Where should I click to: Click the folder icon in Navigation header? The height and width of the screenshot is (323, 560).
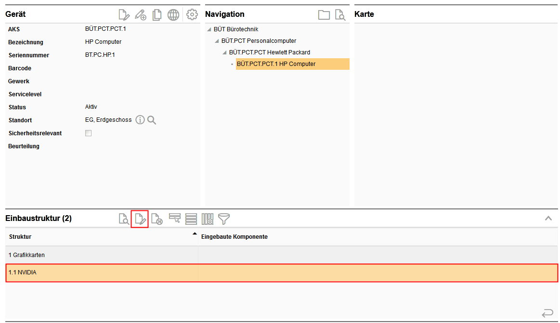point(324,15)
